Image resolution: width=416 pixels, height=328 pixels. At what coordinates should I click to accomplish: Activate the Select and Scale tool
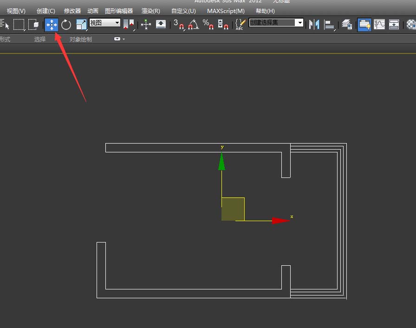click(x=81, y=25)
